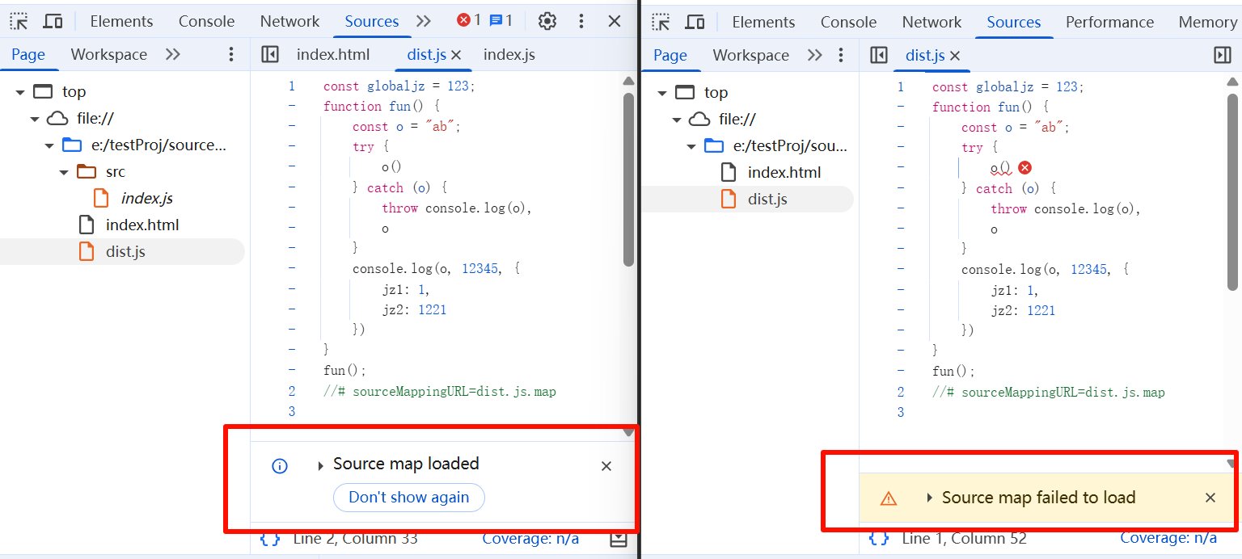The height and width of the screenshot is (559, 1242).
Task: Select Sources tab in left DevTools
Action: point(372,21)
